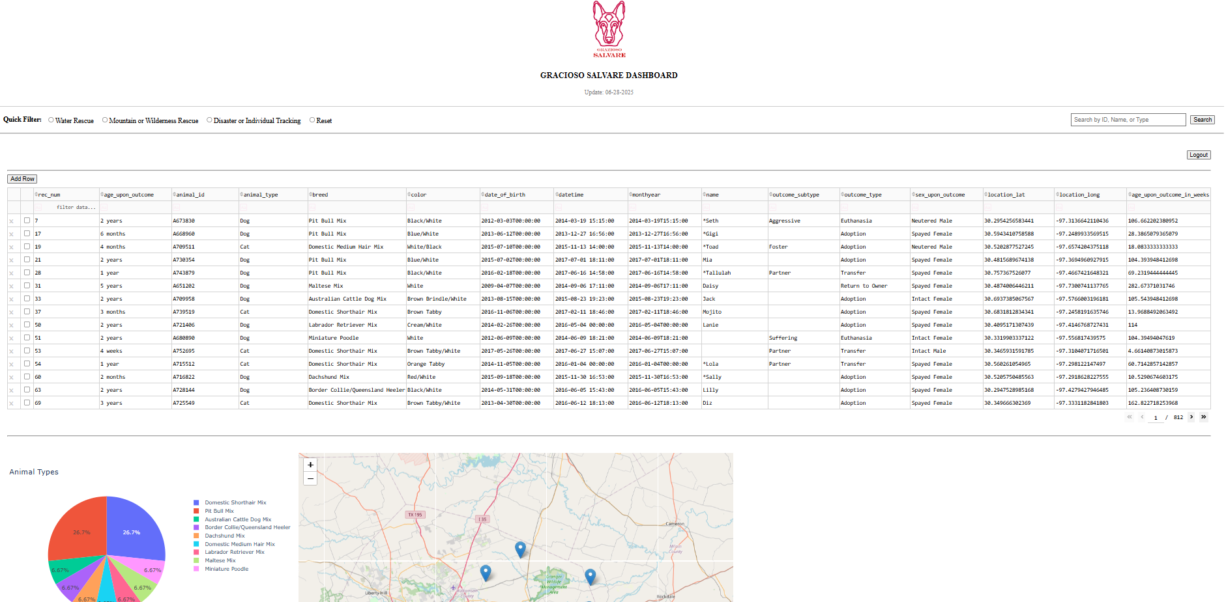Click breed cell Border Collie/Queensland Heeler
The width and height of the screenshot is (1226, 602).
click(357, 390)
